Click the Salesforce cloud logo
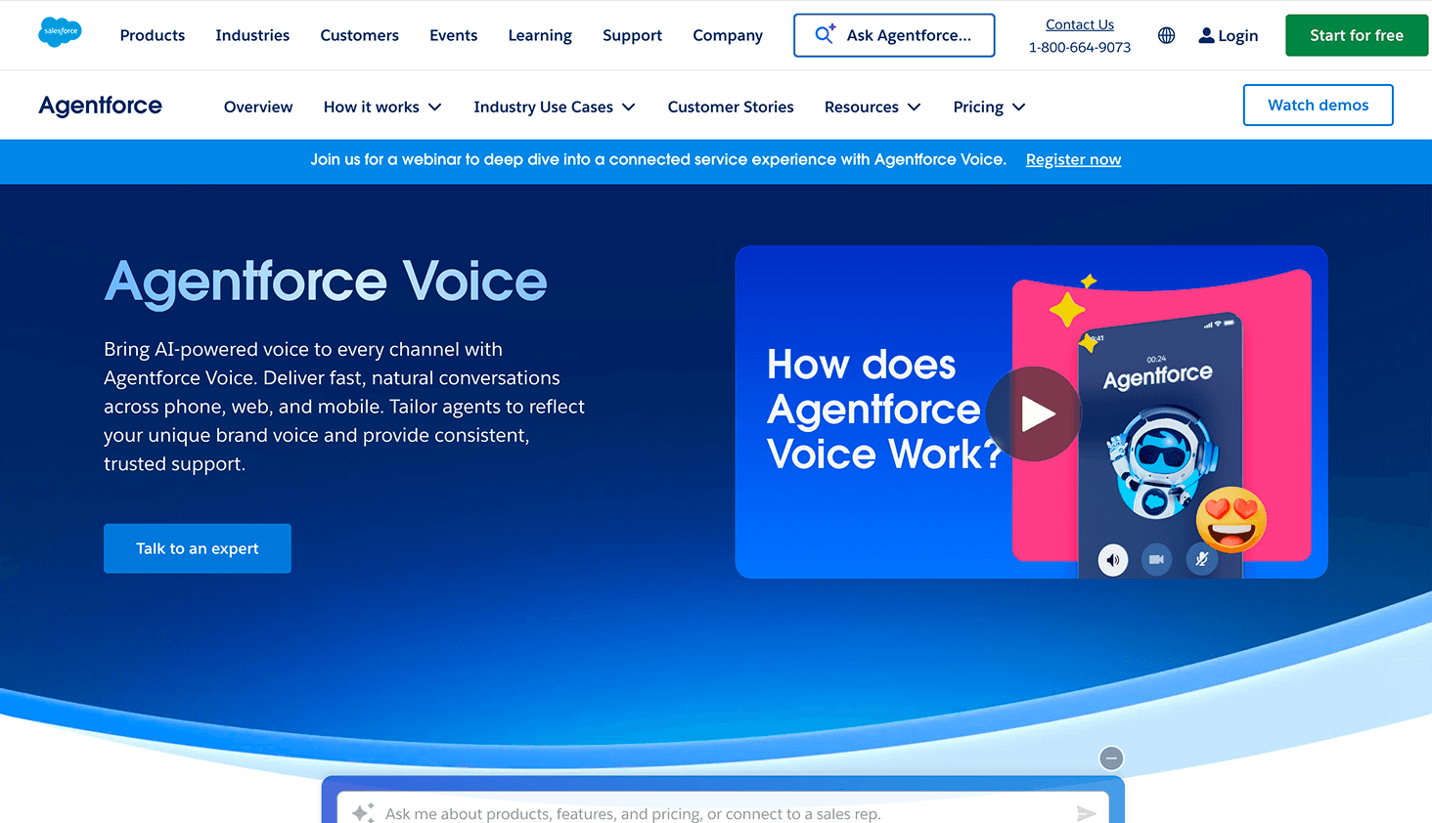The height and width of the screenshot is (823, 1432). [x=60, y=32]
